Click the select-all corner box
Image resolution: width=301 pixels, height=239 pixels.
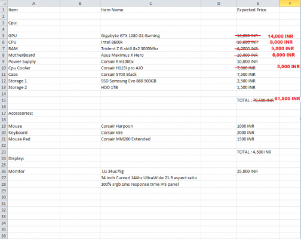click(4, 3)
